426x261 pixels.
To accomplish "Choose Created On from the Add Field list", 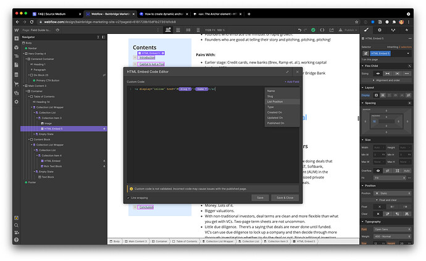I will pos(282,112).
